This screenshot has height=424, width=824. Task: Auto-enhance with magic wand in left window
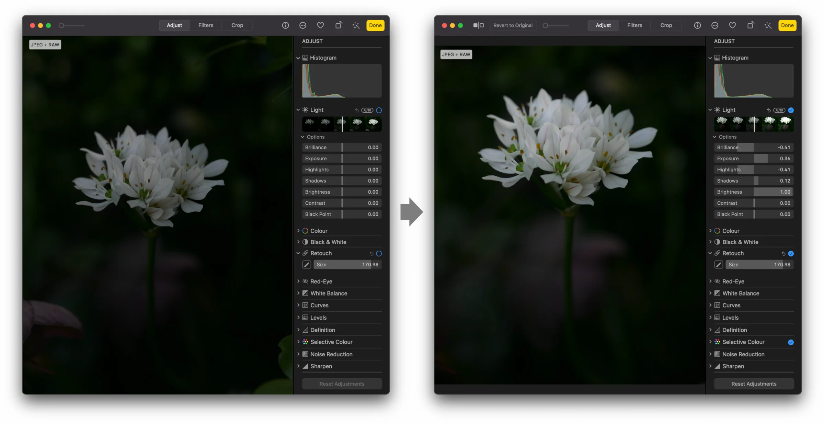click(356, 25)
